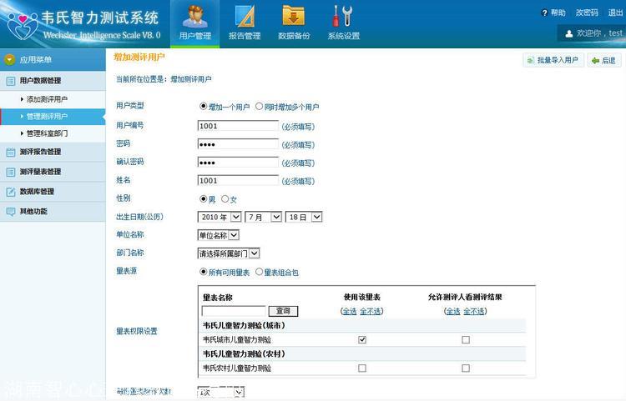Select 同时增加多个用户 radio button
The image size is (626, 401).
(259, 107)
